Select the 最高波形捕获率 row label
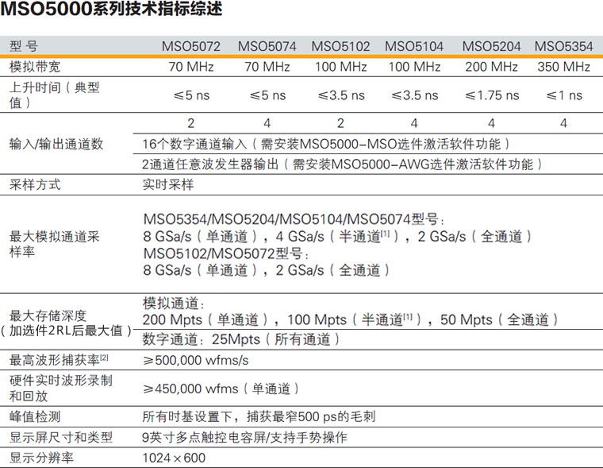 [59, 360]
